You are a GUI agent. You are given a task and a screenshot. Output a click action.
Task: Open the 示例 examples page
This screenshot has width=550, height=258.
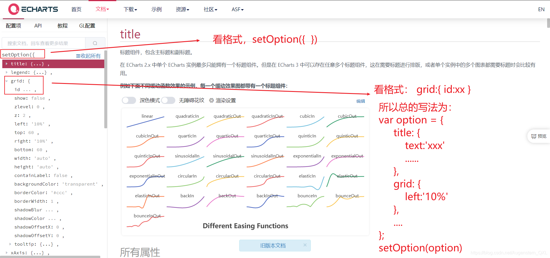click(x=156, y=9)
